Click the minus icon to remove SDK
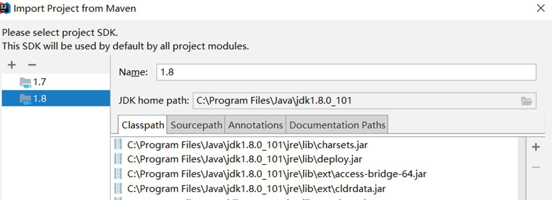Image resolution: width=552 pixels, height=200 pixels. (32, 65)
